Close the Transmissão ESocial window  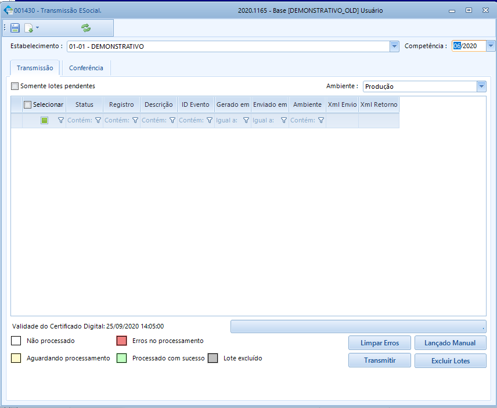485,10
